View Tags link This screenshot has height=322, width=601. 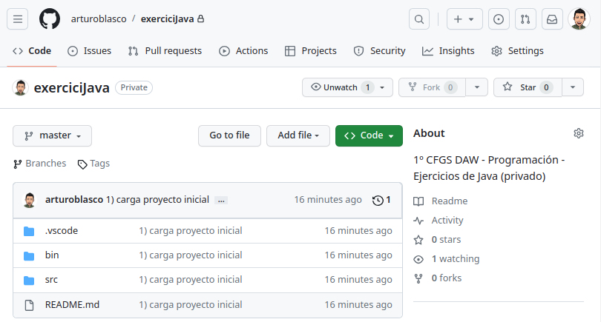coord(93,164)
